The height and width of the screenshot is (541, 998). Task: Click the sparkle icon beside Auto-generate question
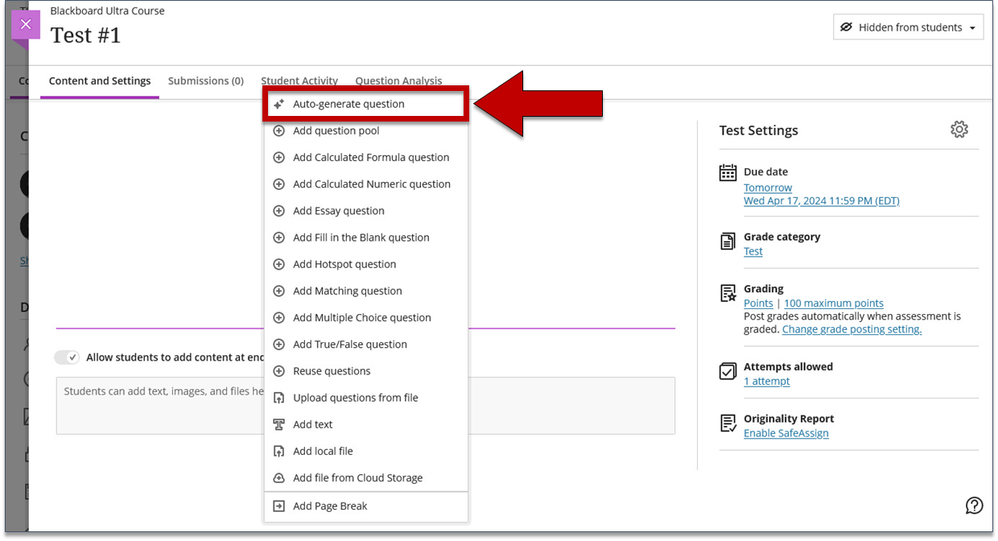click(x=278, y=104)
